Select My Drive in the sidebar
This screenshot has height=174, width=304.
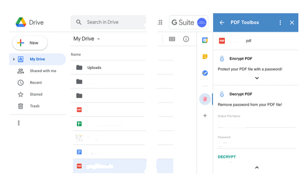[x=37, y=59]
